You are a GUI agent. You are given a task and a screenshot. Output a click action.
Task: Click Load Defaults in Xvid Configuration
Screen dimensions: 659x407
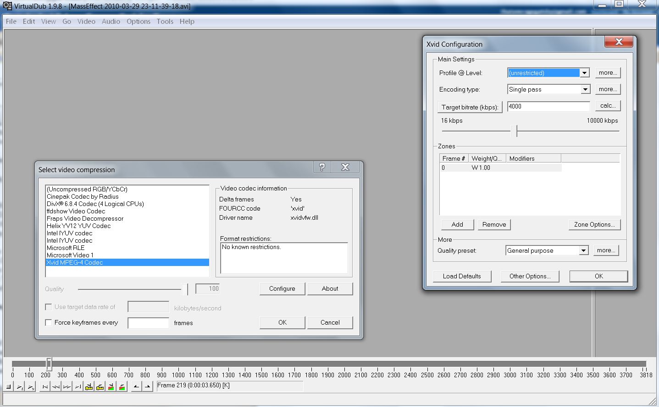pos(462,276)
